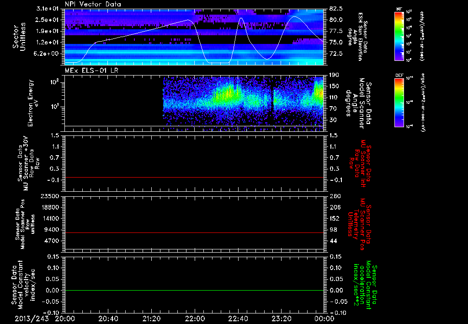Click the '110' scanner angle tick label

(334, 97)
